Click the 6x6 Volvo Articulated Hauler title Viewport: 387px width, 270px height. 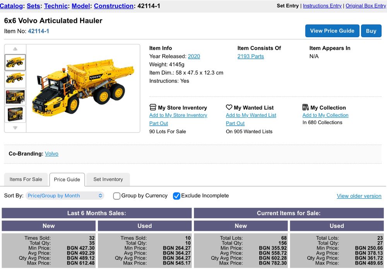point(53,21)
